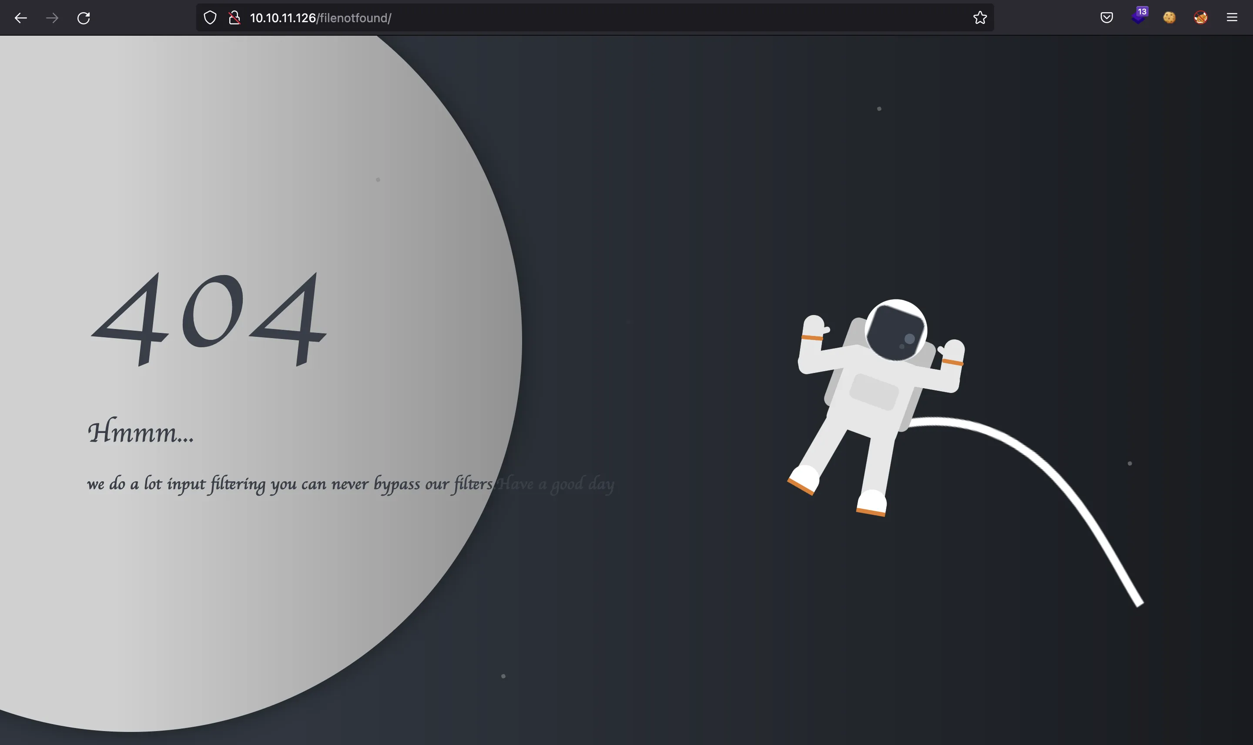Click the faded "Have a good day" text

coord(556,484)
